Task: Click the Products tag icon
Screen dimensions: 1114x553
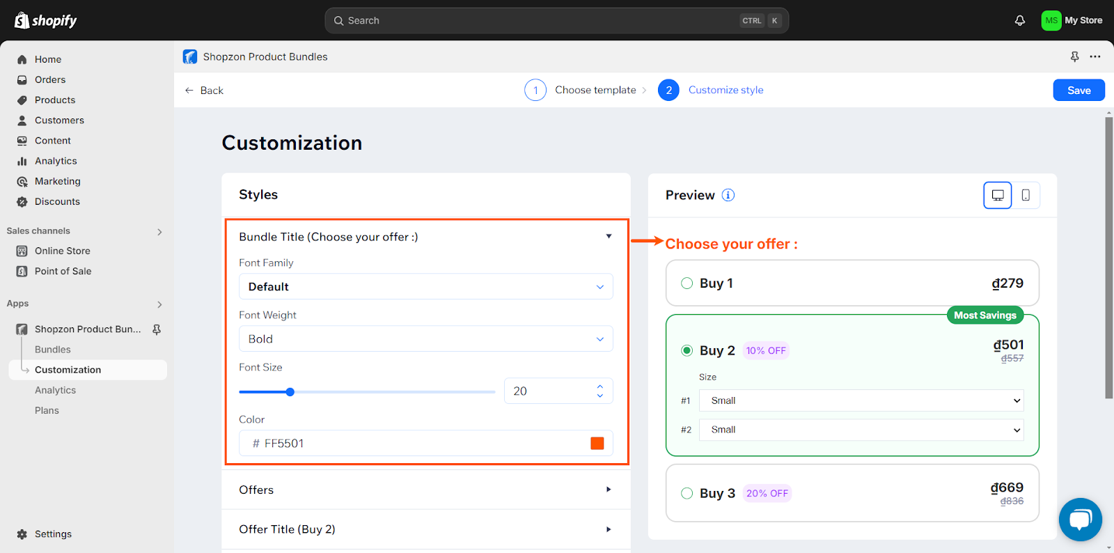Action: [x=22, y=100]
